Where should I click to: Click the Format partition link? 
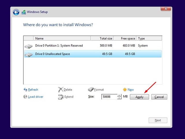pos(99,90)
